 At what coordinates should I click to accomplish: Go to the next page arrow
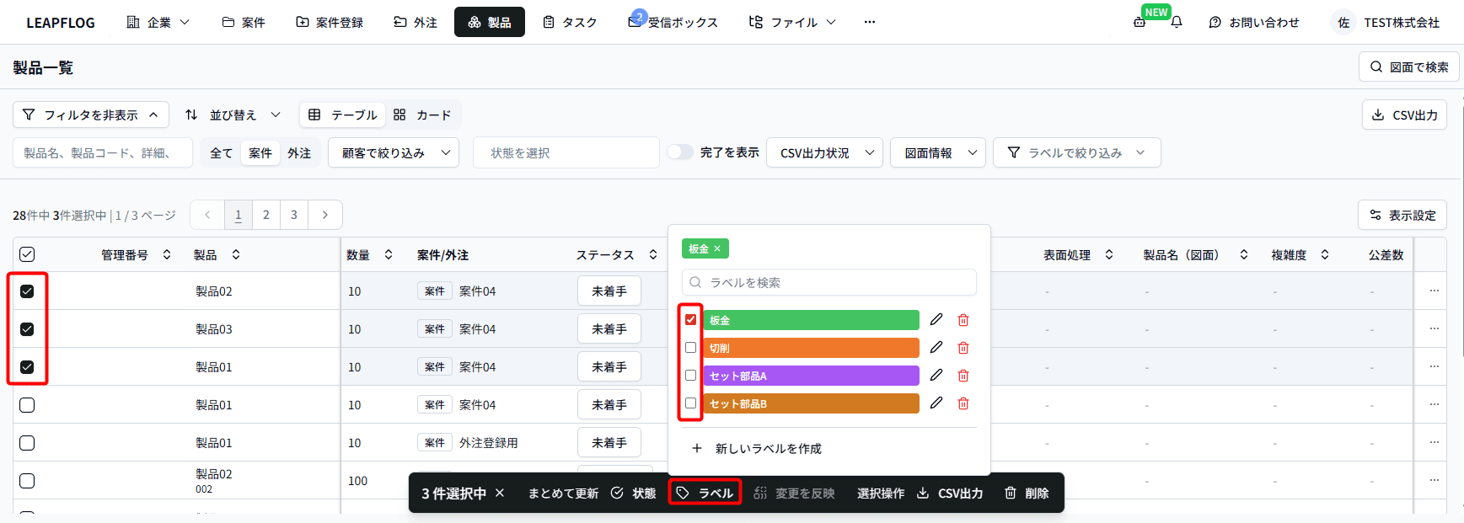tap(325, 215)
